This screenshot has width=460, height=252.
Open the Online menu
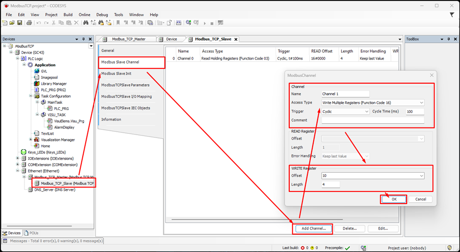click(x=85, y=15)
